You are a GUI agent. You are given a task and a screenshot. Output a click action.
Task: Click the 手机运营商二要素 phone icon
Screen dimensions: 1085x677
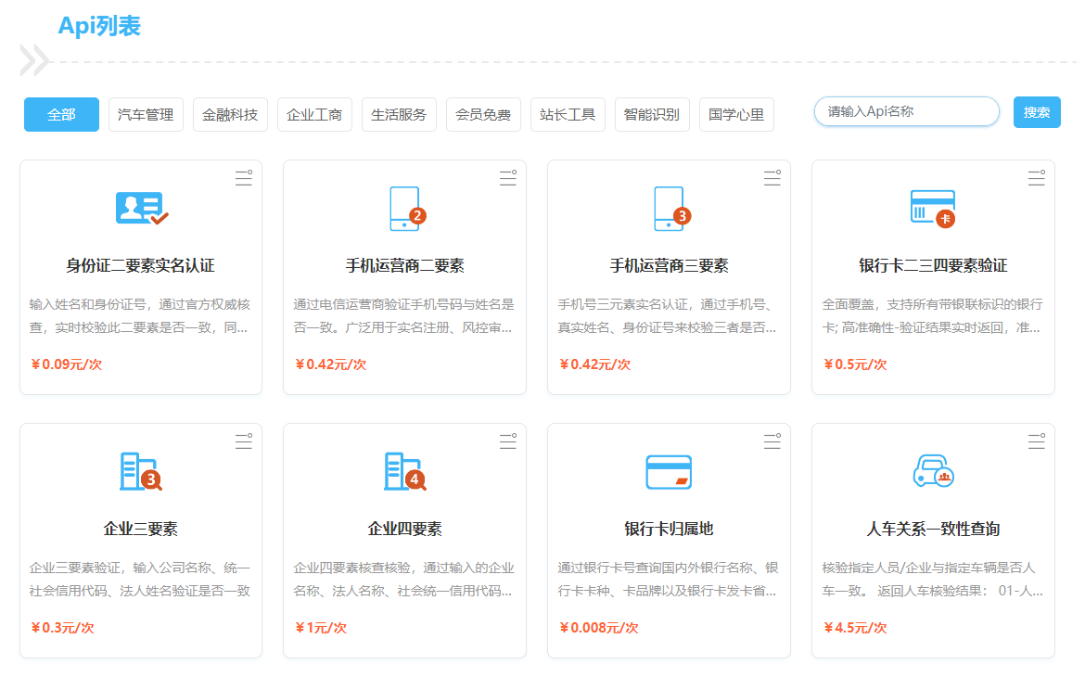(x=406, y=209)
